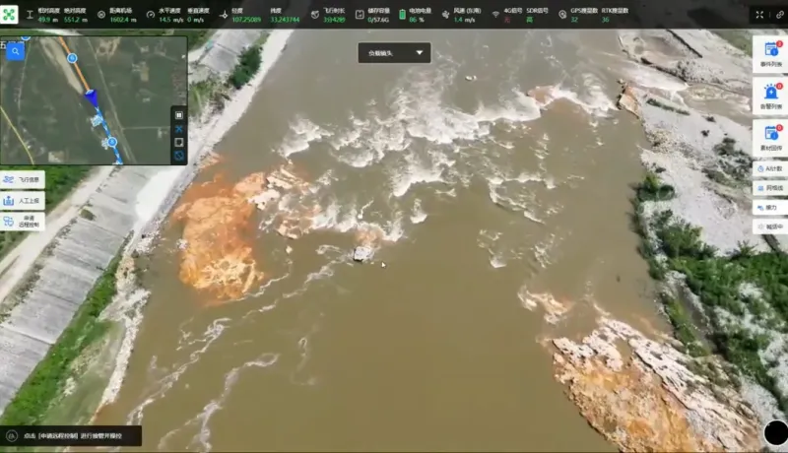This screenshot has width=788, height=453.
Task: Click the wifi signal strength icon
Action: click(495, 15)
